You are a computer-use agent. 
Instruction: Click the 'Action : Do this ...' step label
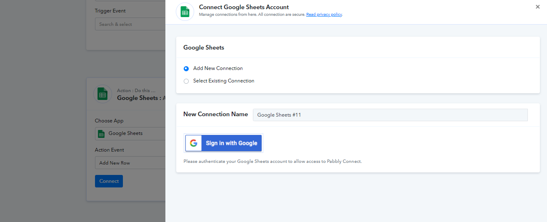[136, 90]
